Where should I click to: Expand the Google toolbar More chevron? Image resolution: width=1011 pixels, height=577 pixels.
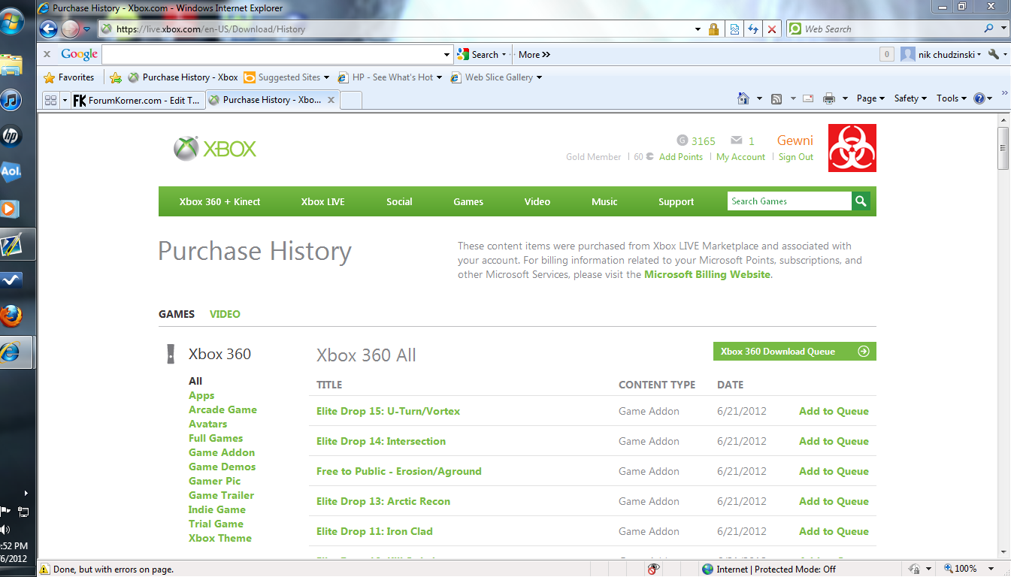[x=534, y=54]
